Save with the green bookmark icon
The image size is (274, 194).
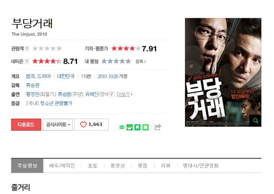[137, 127]
